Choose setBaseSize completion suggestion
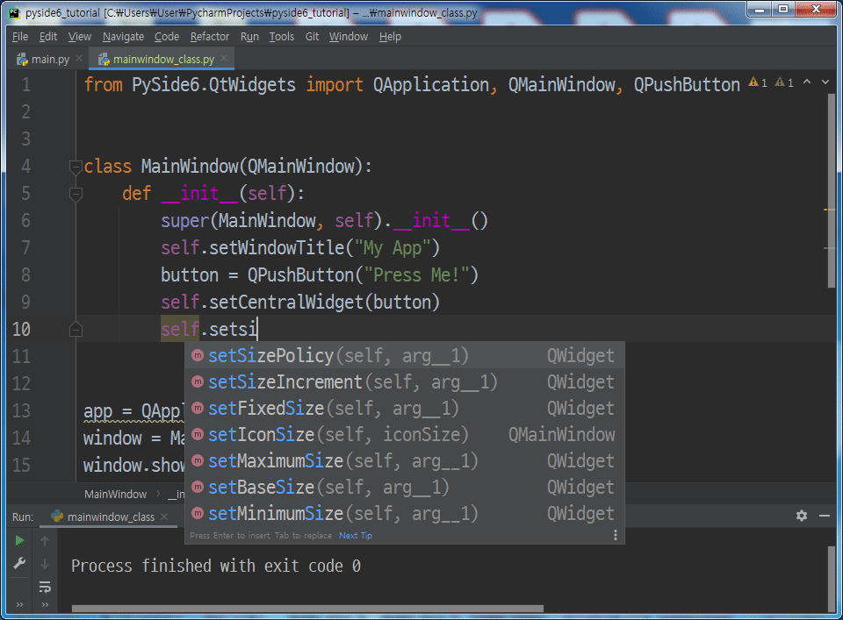 404,487
